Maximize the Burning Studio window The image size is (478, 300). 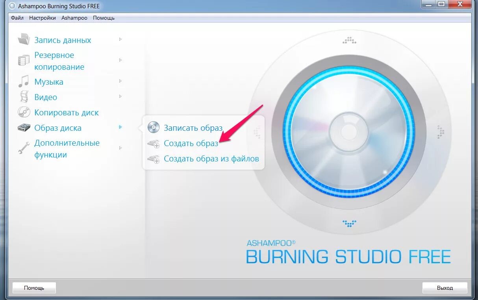click(441, 4)
